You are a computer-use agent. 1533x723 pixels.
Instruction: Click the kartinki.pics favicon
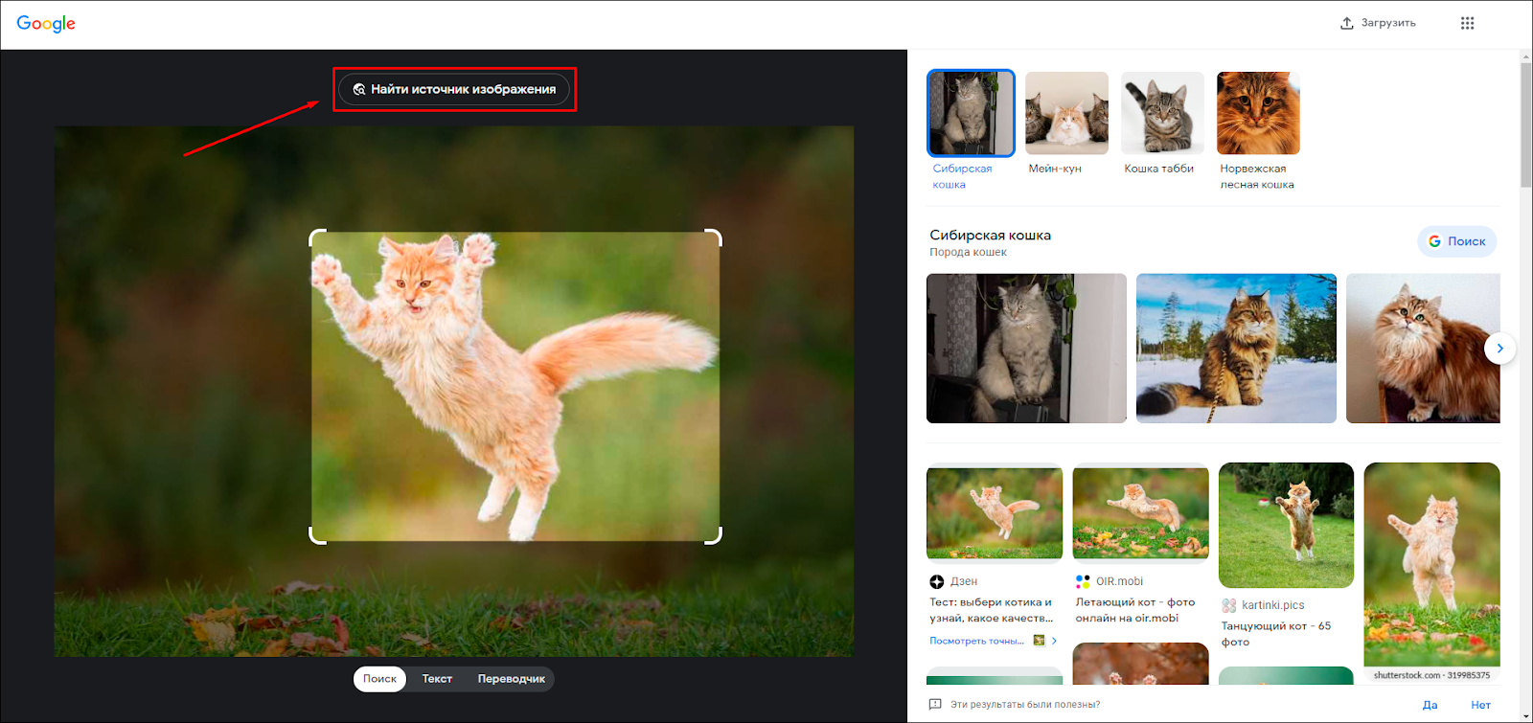pos(1229,605)
